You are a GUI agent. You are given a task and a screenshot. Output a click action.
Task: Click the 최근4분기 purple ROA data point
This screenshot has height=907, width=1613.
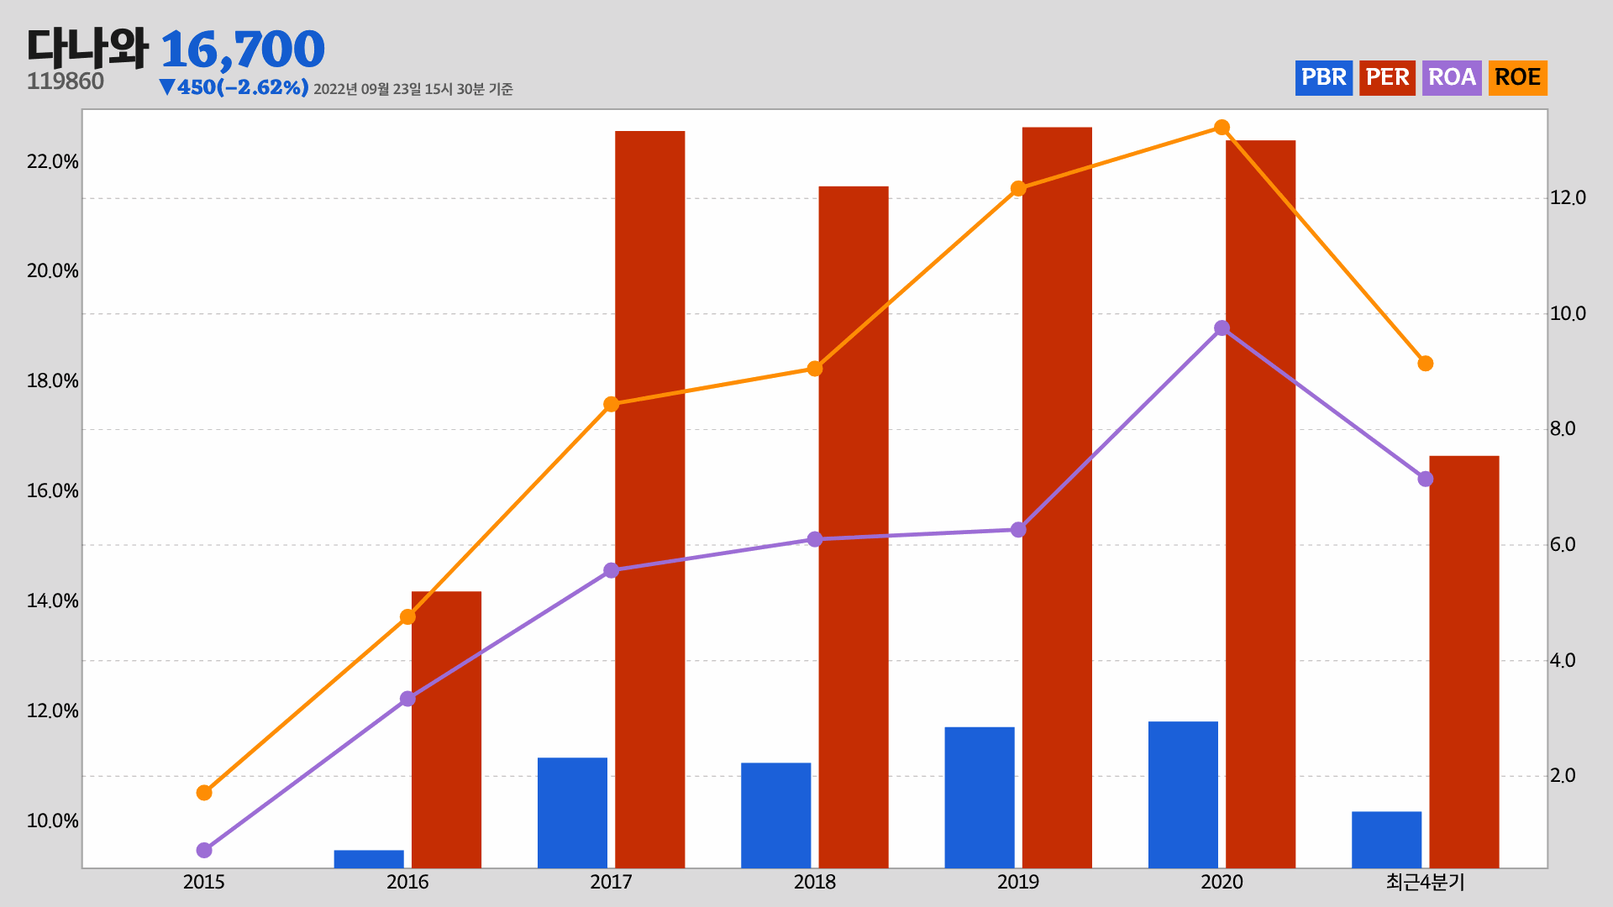click(1426, 480)
